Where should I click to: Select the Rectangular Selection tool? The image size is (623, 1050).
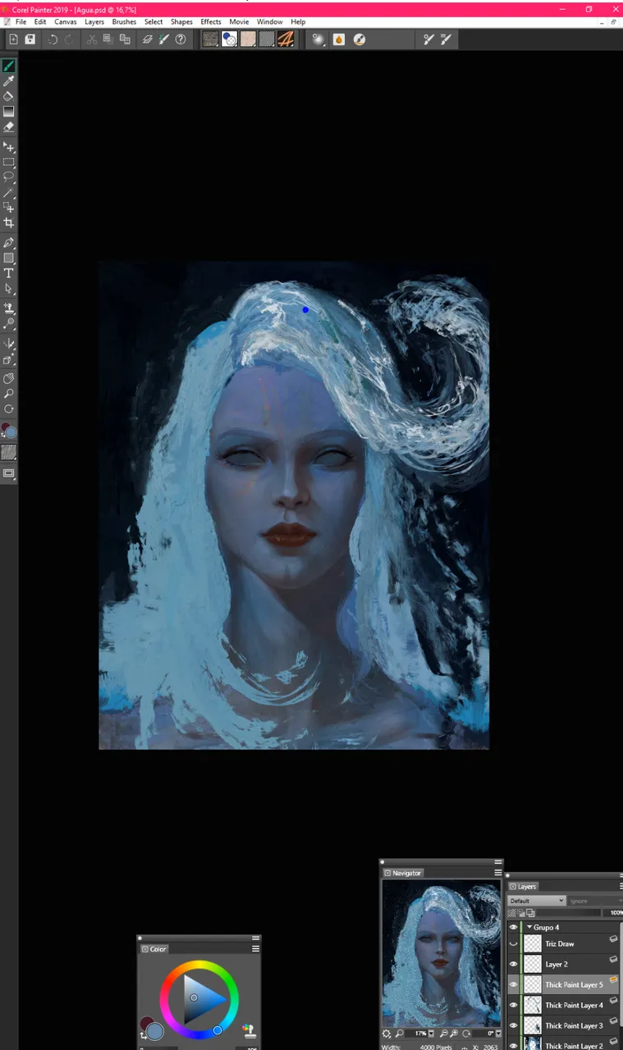9,162
